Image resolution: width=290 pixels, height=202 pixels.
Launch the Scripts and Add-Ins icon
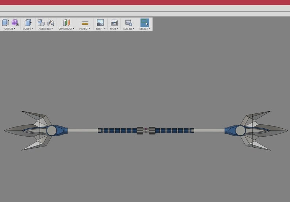pos(129,23)
